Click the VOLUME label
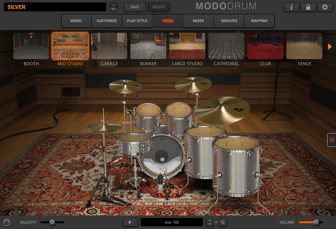The height and width of the screenshot is (229, 336). tap(287, 222)
